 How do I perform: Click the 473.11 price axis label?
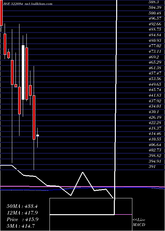(x=155, y=51)
